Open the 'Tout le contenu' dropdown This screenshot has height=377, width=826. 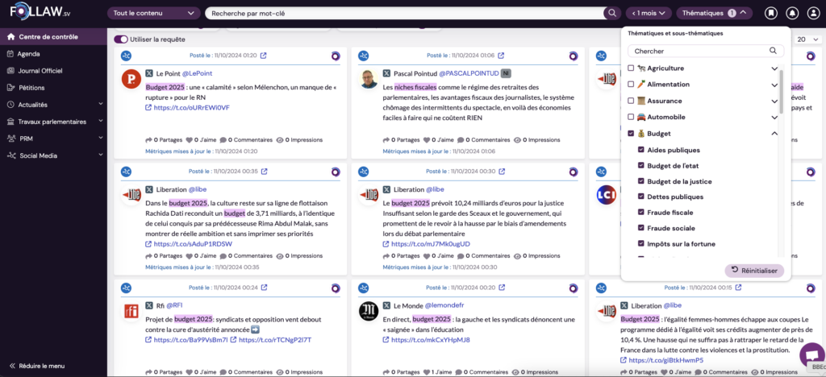pyautogui.click(x=154, y=13)
